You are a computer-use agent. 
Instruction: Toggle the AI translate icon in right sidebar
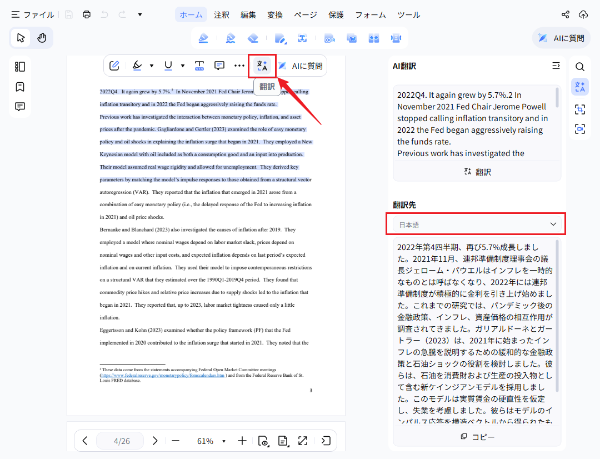coord(579,87)
